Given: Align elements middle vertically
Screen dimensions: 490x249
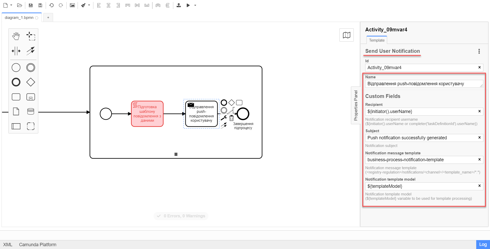Looking at the screenshot, I should click(137, 5).
